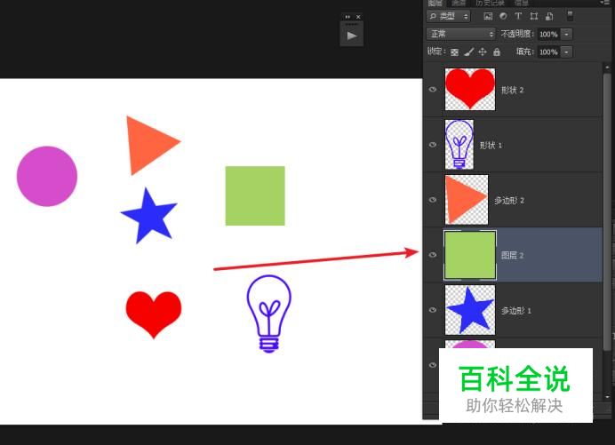Switch to the 图层 tab
Image resolution: width=615 pixels, height=445 pixels.
click(435, 3)
